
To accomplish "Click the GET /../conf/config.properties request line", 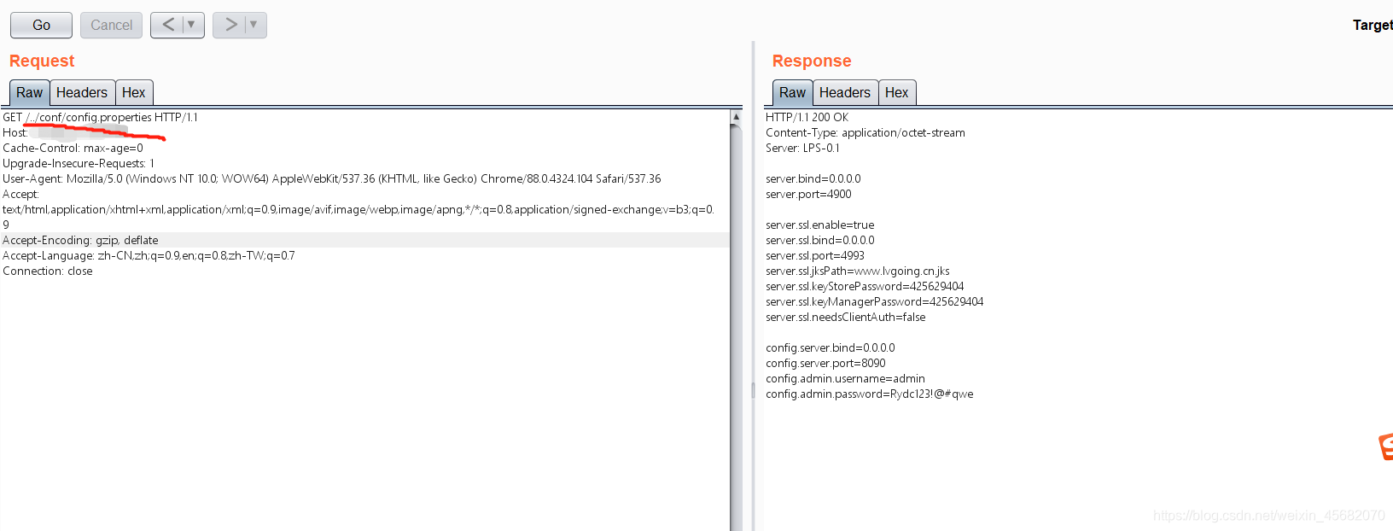I will [100, 117].
